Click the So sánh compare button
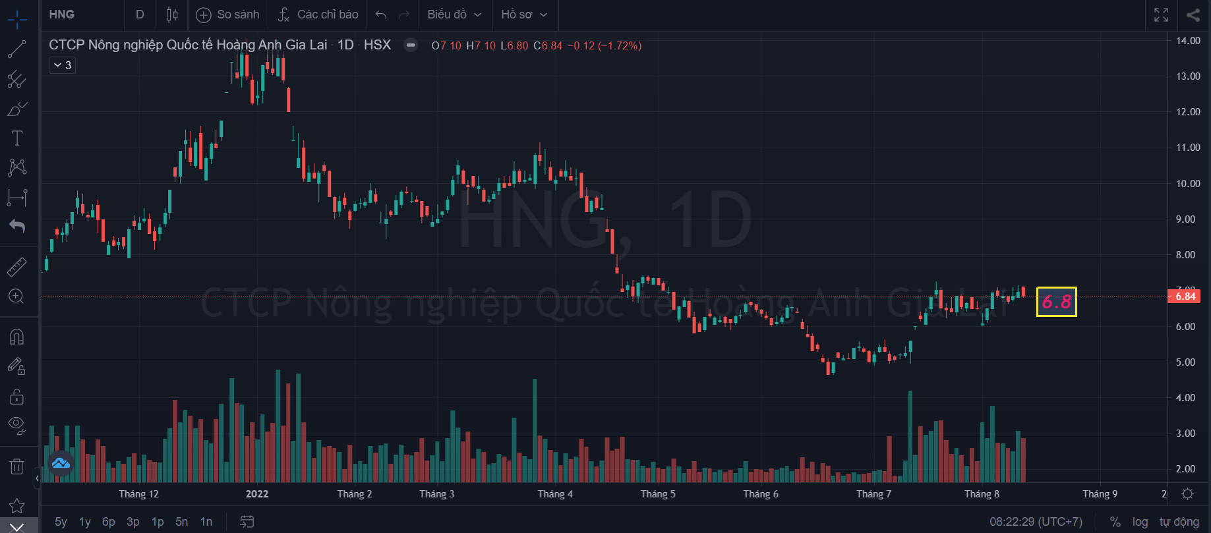 tap(228, 14)
